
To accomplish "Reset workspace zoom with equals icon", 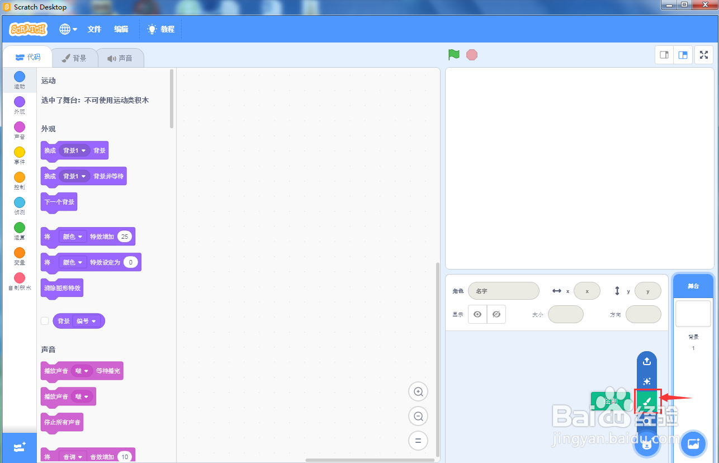I will point(418,440).
